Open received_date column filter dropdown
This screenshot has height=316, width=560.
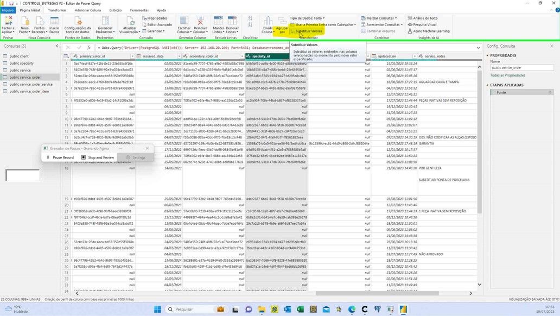pos(179,56)
